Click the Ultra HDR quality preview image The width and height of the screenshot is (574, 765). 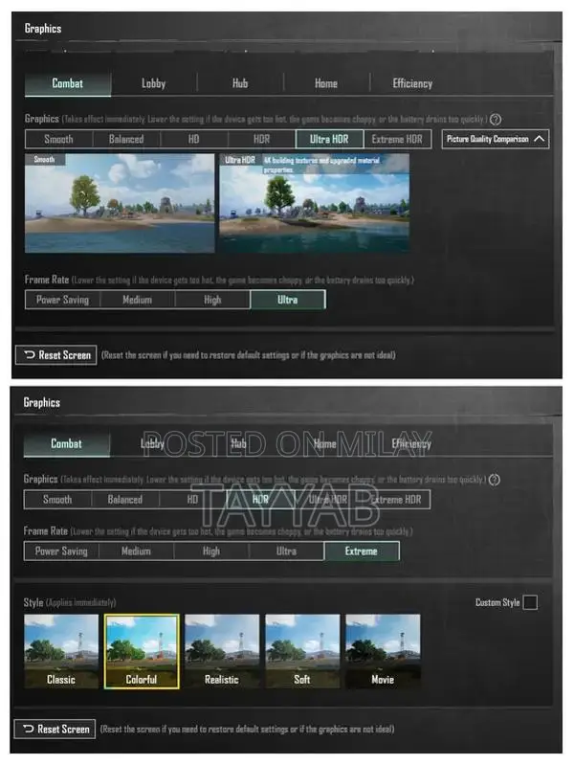coord(315,203)
